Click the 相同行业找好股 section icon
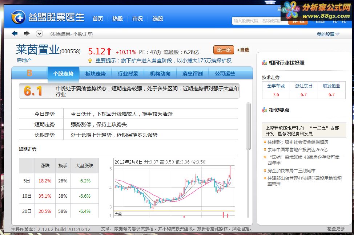354x235 pixels. click(264, 63)
